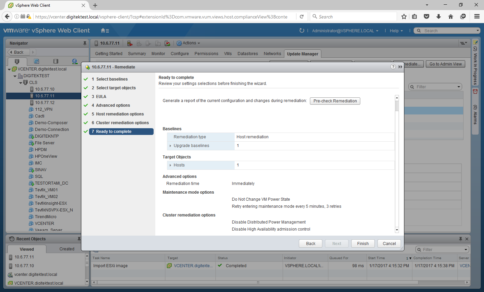Pin the Recent Objects panel
The image size is (484, 292).
(79, 239)
